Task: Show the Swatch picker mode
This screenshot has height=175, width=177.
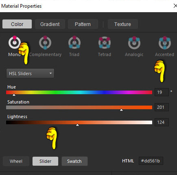Action: pyautogui.click(x=74, y=161)
